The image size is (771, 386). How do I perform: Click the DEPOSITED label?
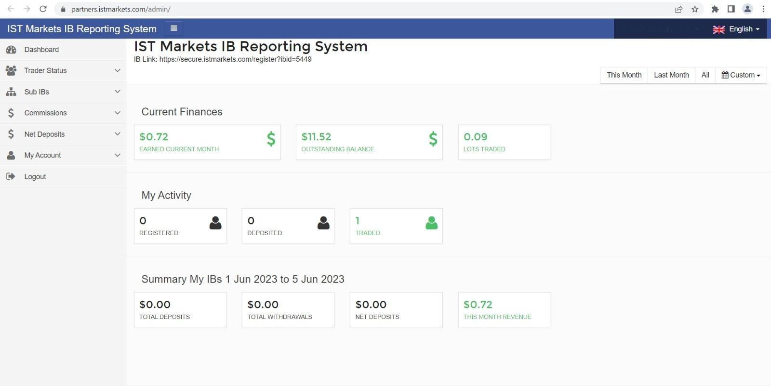click(x=265, y=233)
